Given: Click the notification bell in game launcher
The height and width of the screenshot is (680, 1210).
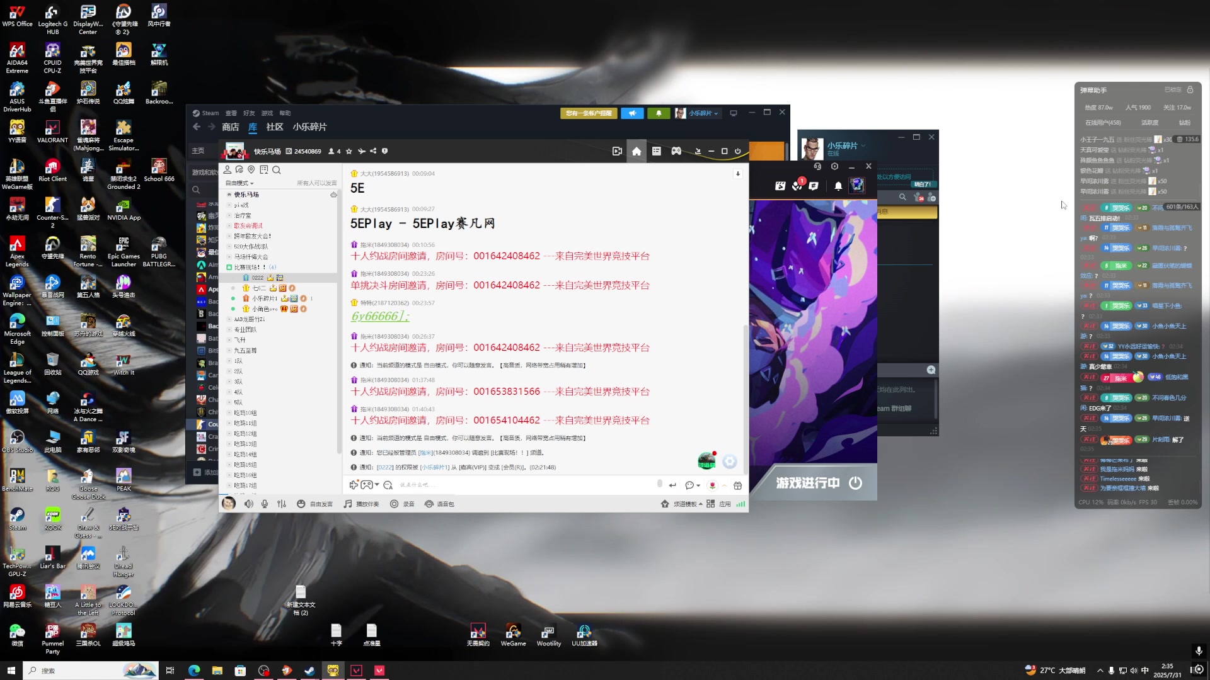Looking at the screenshot, I should pos(838,186).
